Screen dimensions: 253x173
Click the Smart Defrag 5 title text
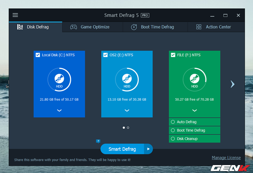pos(121,15)
